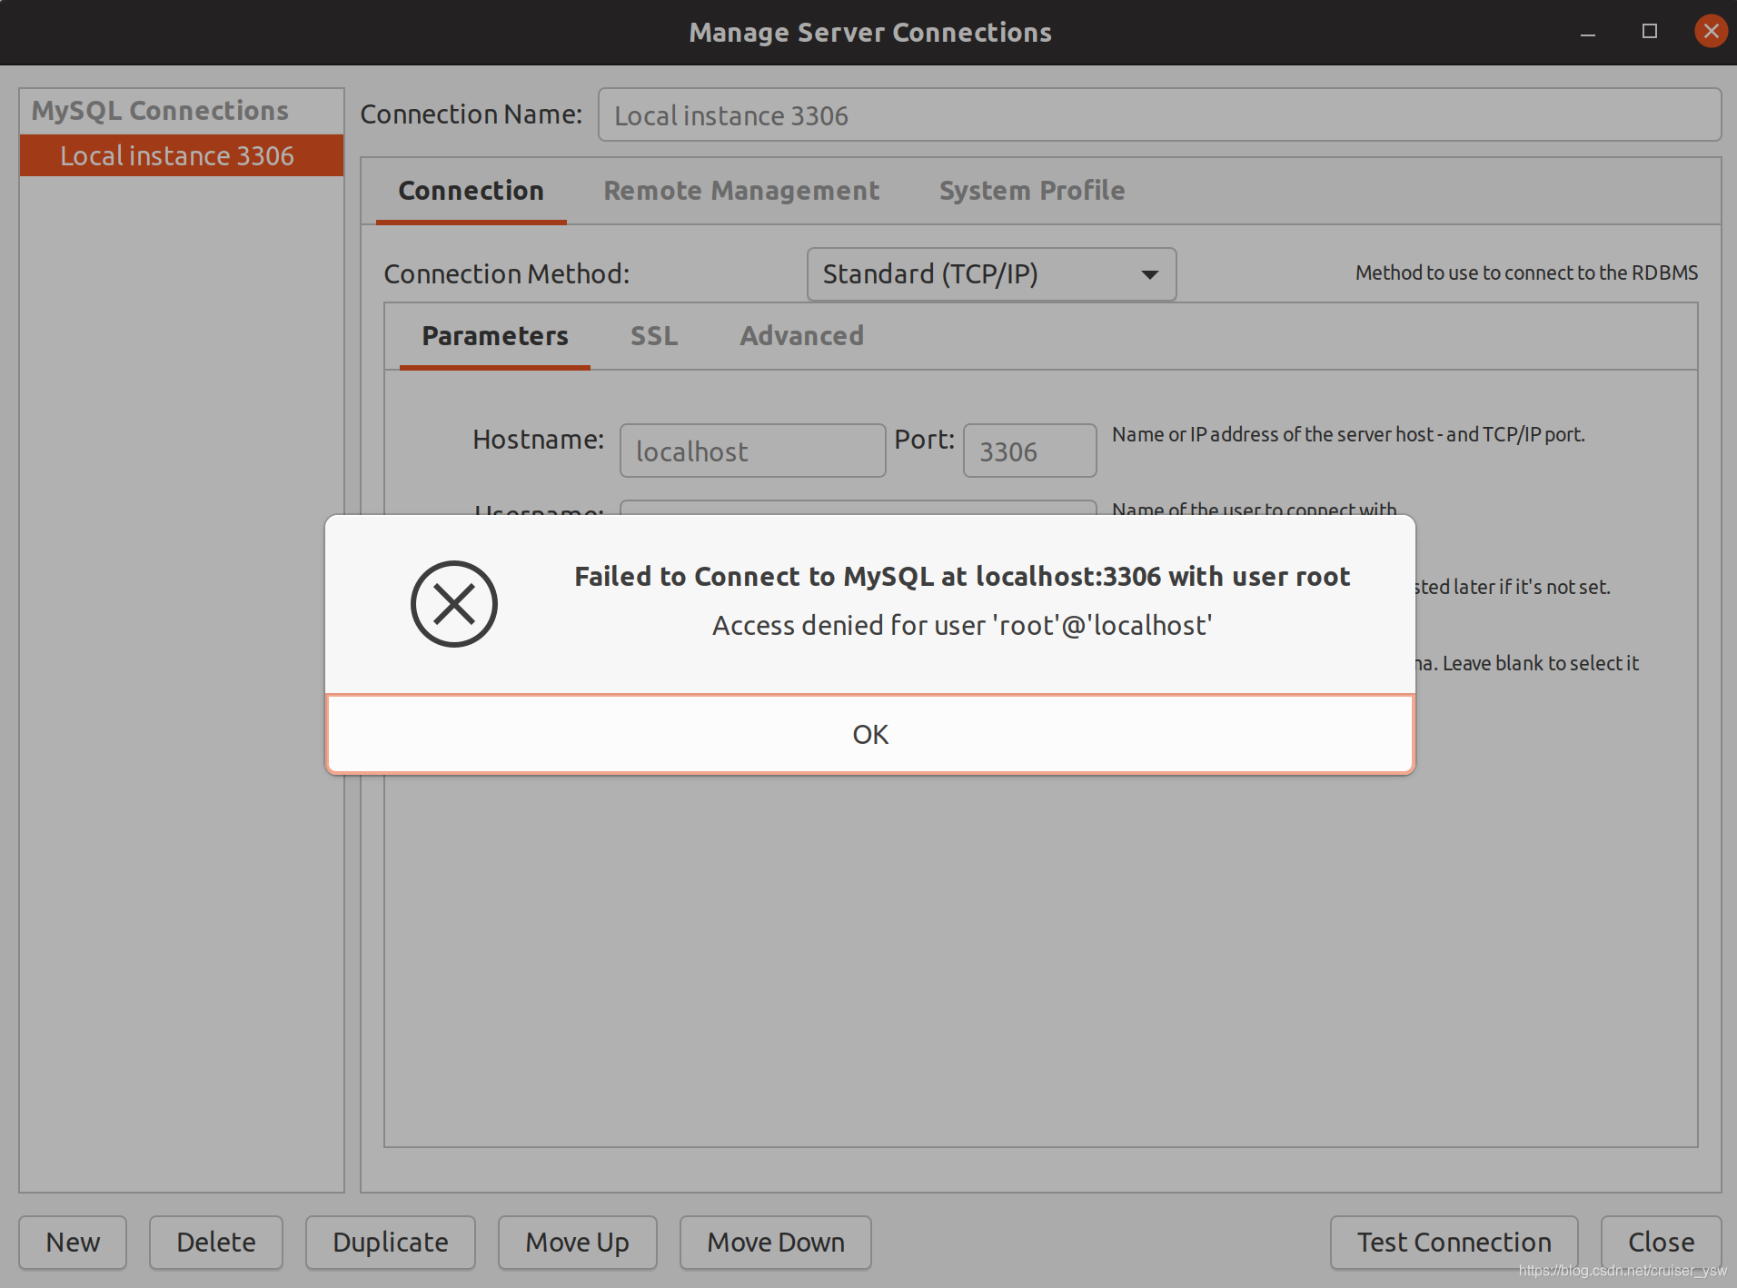Open the System Profile tab

click(x=1032, y=191)
